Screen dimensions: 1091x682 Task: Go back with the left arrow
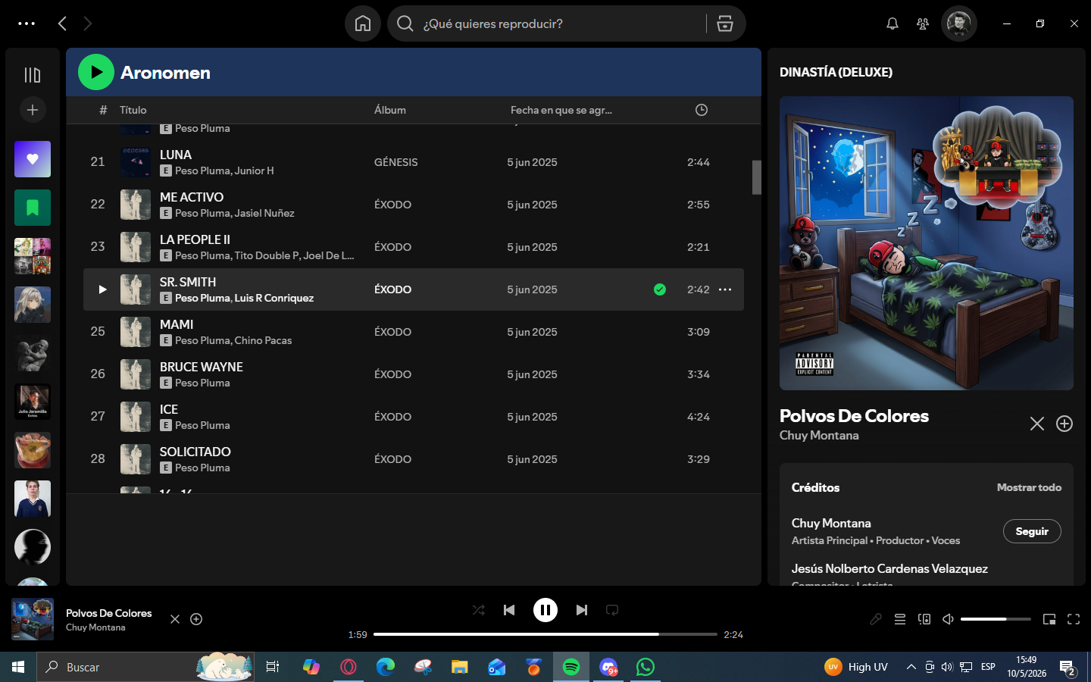[x=62, y=23]
